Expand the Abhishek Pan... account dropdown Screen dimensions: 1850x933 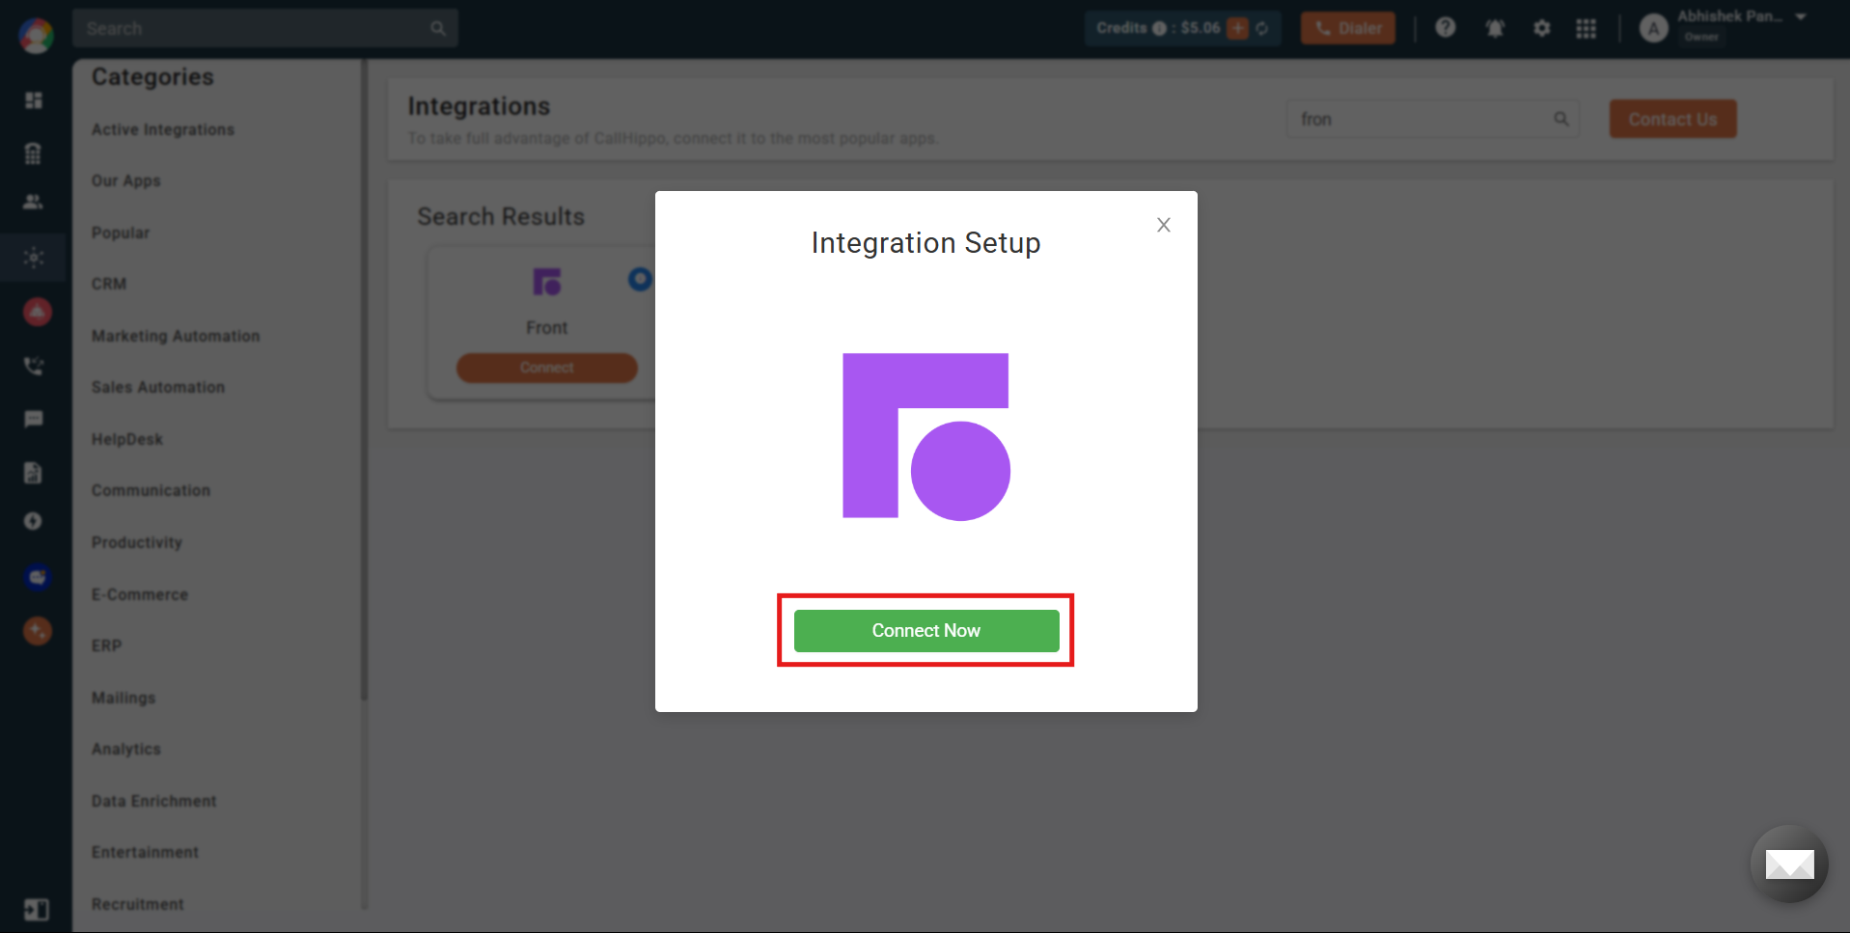point(1800,16)
